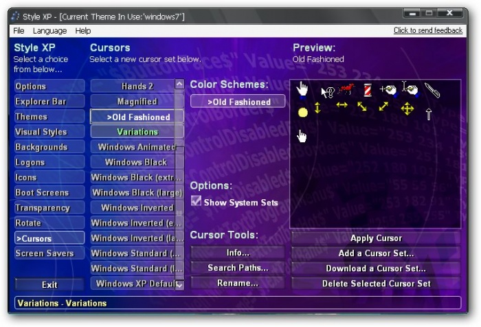481x327 pixels.
Task: Open the Backgrounds section
Action: pyautogui.click(x=49, y=147)
